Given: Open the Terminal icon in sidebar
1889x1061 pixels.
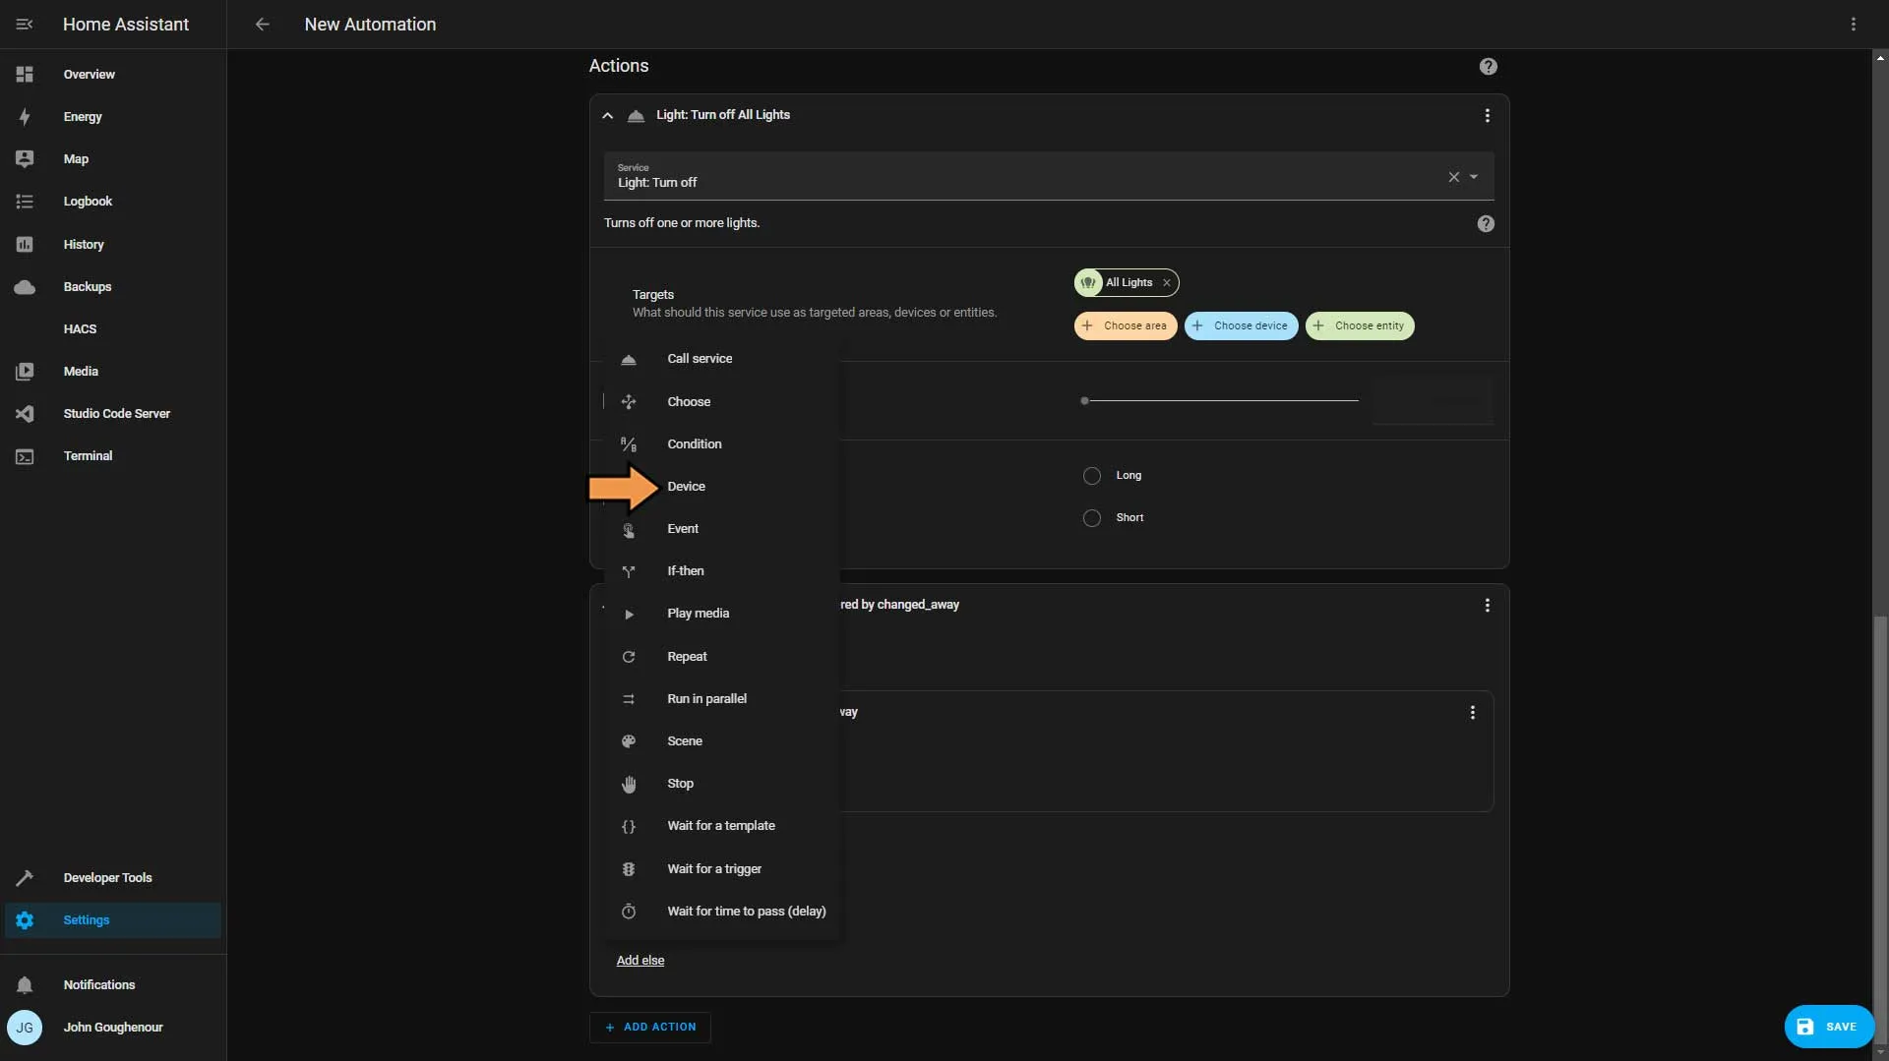Looking at the screenshot, I should [x=25, y=455].
